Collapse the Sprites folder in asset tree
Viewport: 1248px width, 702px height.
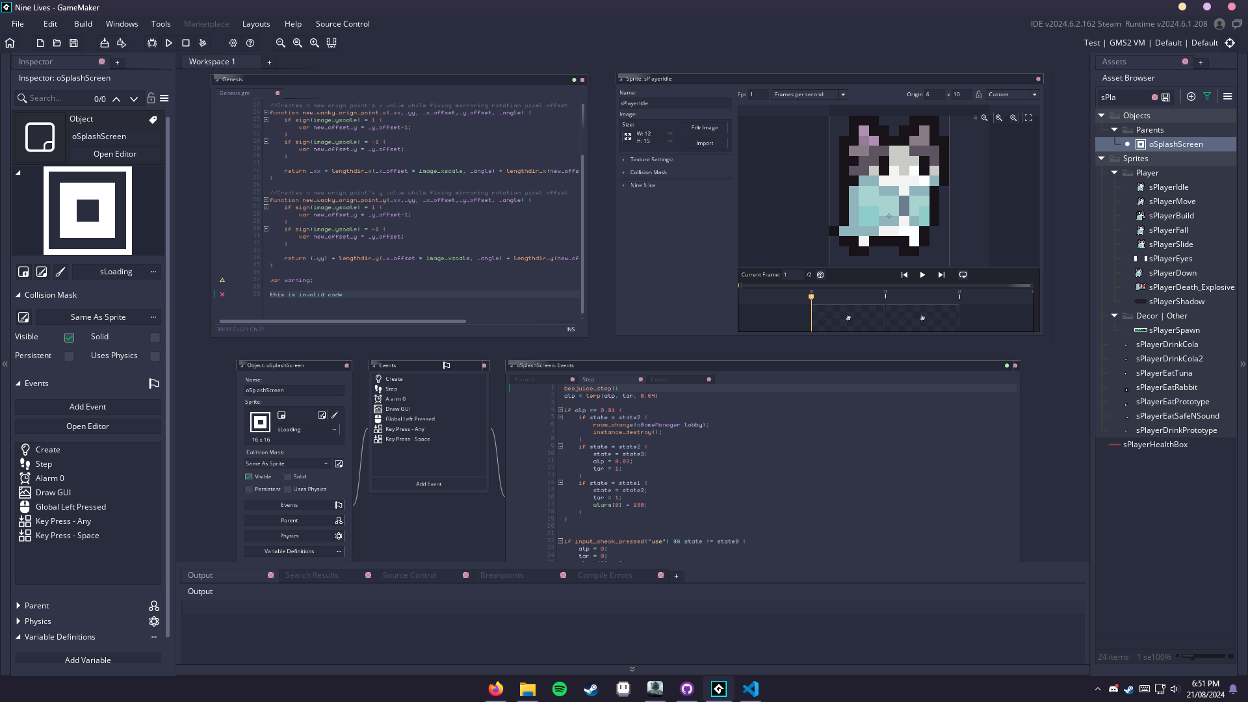[x=1101, y=159]
